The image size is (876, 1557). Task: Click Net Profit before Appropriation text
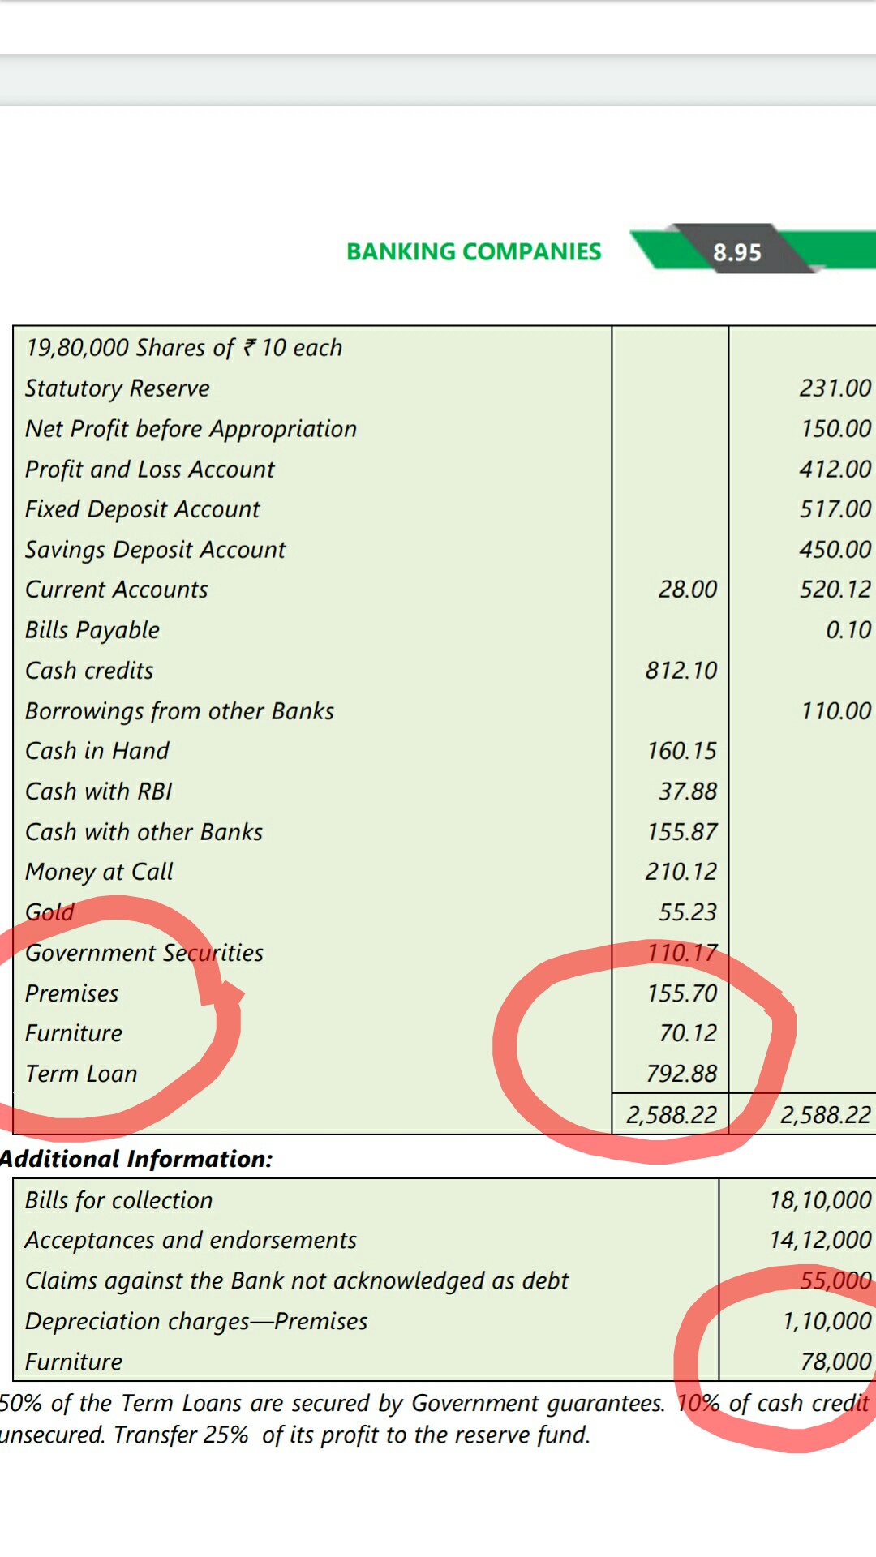point(191,429)
